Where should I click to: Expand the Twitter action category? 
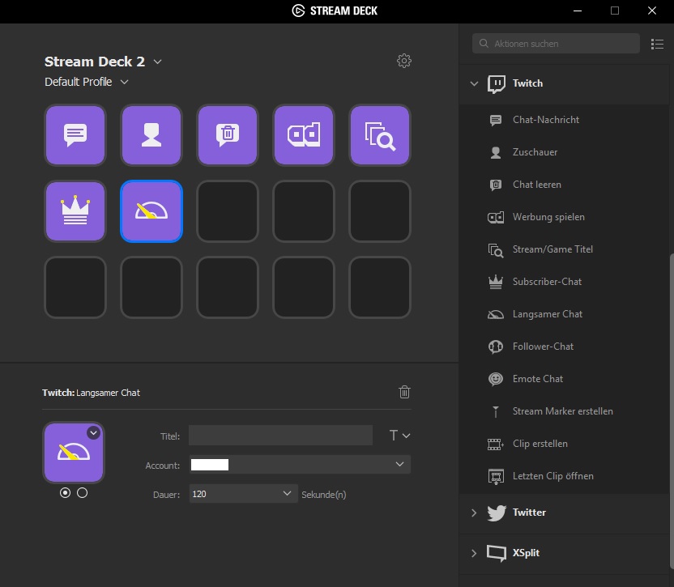(474, 513)
